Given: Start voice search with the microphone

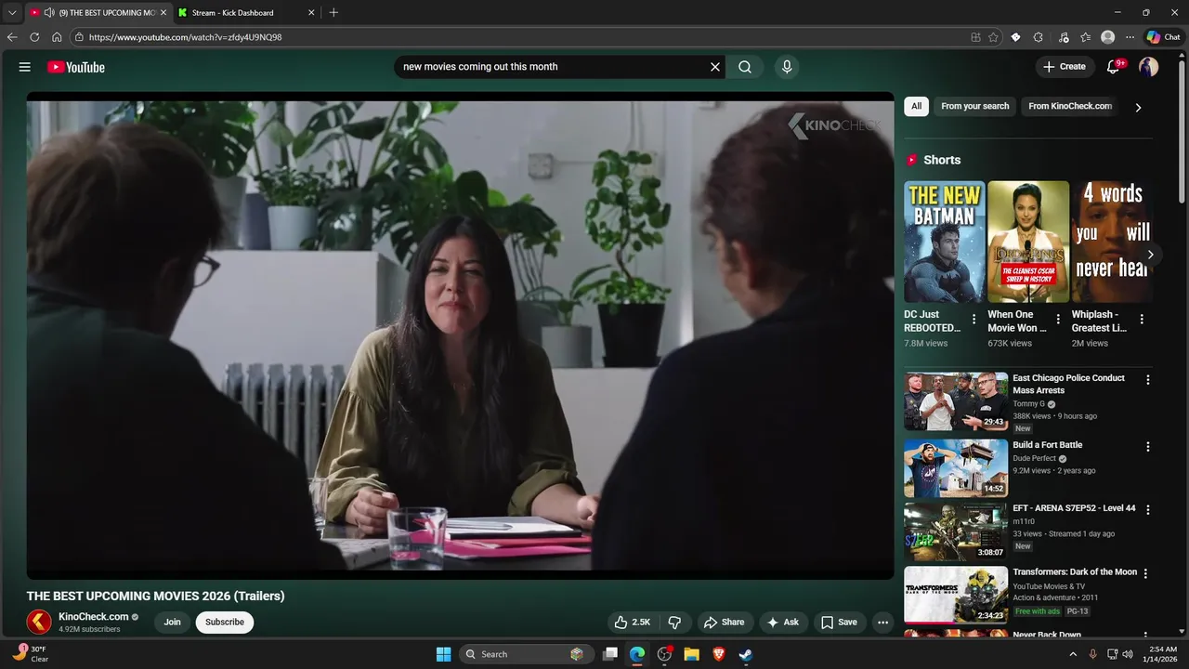Looking at the screenshot, I should click(787, 67).
